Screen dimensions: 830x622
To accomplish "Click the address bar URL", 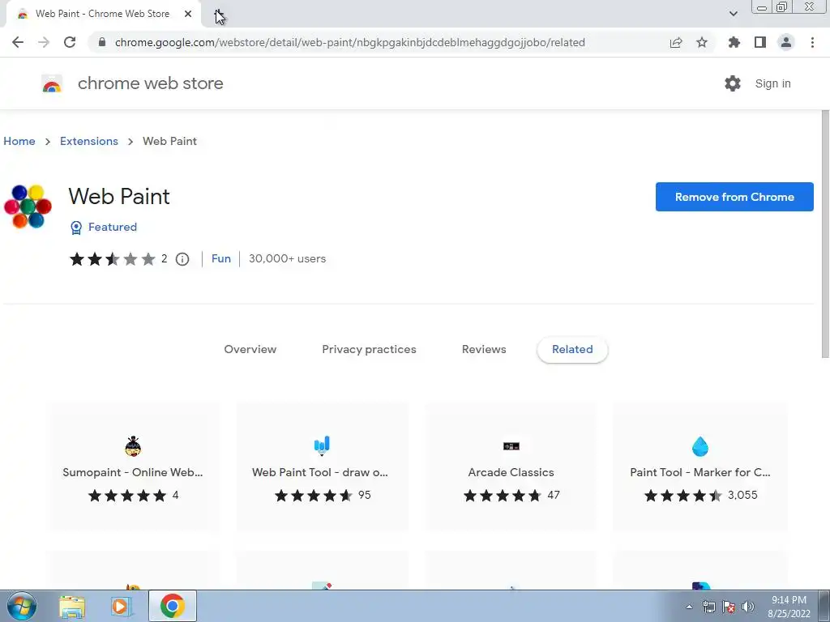I will [x=350, y=42].
